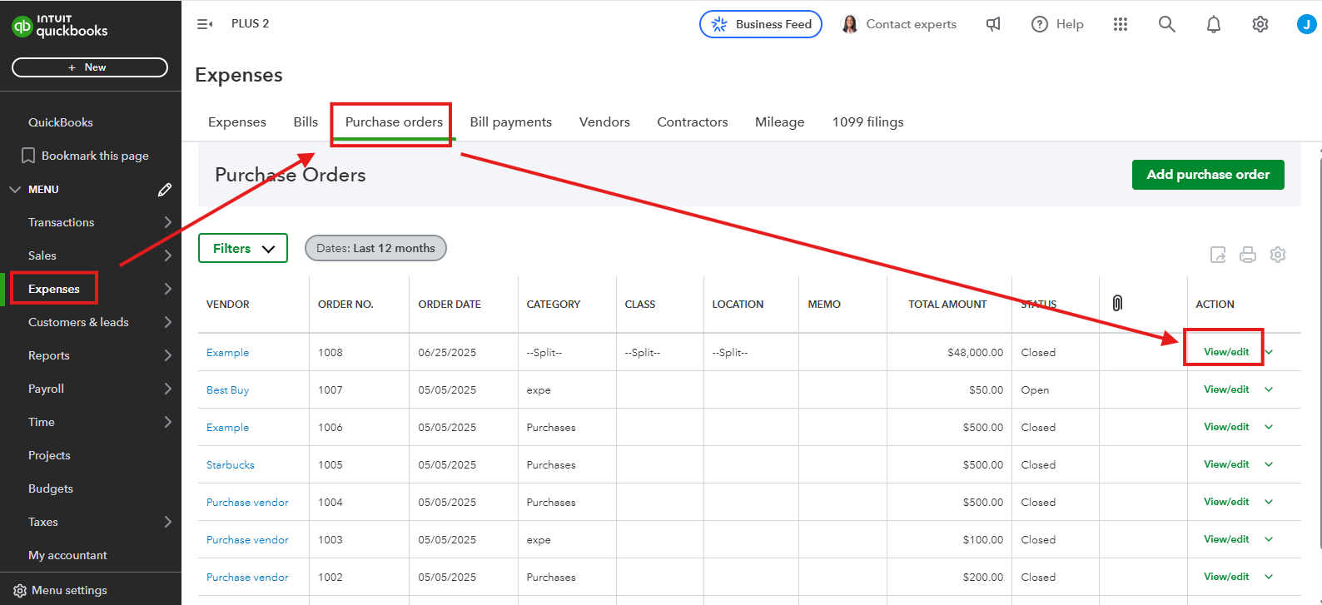This screenshot has height=605, width=1322.
Task: Open the apps grid icon
Action: tap(1120, 24)
